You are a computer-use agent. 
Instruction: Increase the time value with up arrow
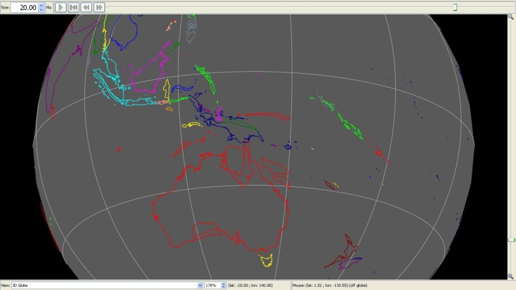pyautogui.click(x=41, y=5)
